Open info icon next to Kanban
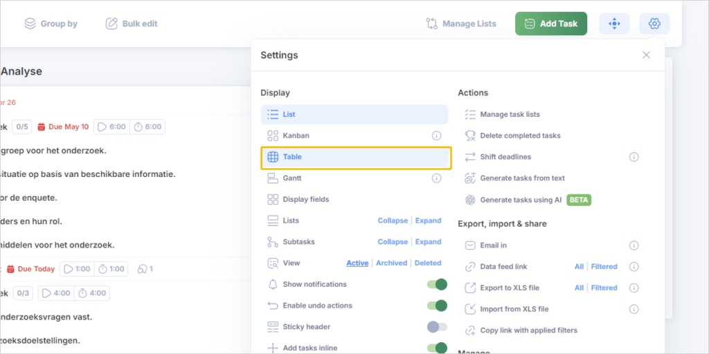 (437, 136)
